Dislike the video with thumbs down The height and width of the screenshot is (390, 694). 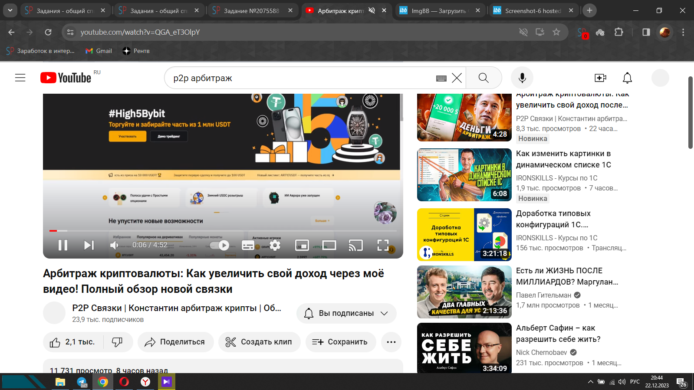click(118, 342)
